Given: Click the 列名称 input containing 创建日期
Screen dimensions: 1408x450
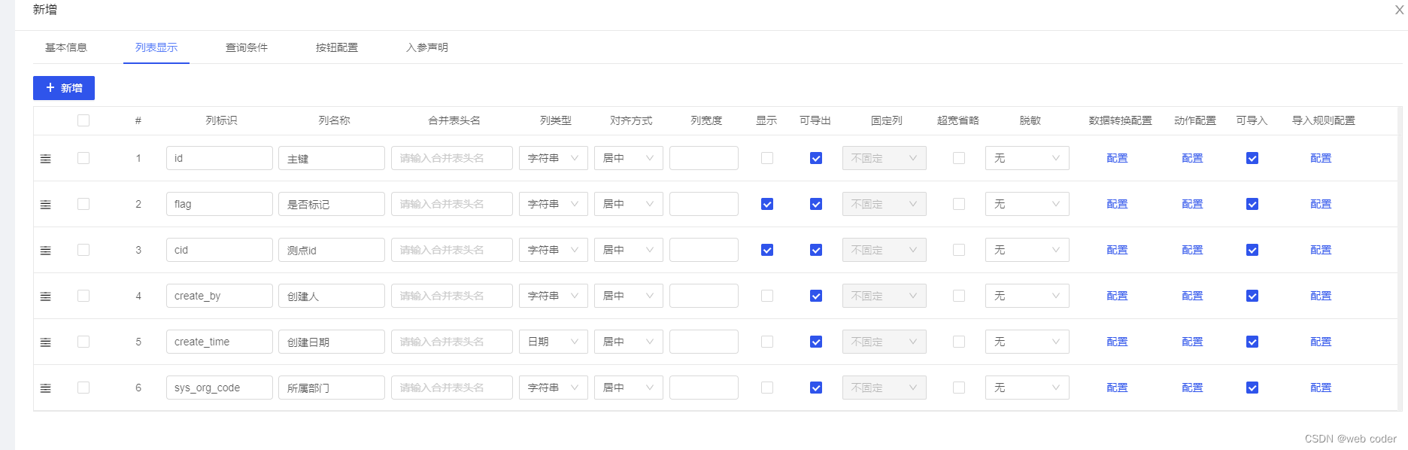Looking at the screenshot, I should pos(332,342).
